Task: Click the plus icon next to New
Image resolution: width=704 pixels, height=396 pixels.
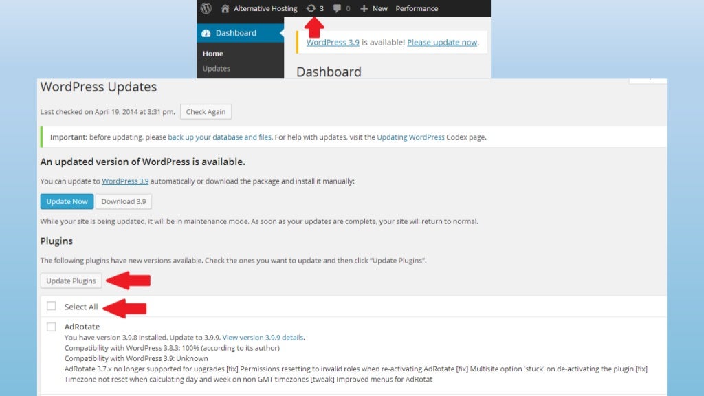Action: tap(364, 8)
